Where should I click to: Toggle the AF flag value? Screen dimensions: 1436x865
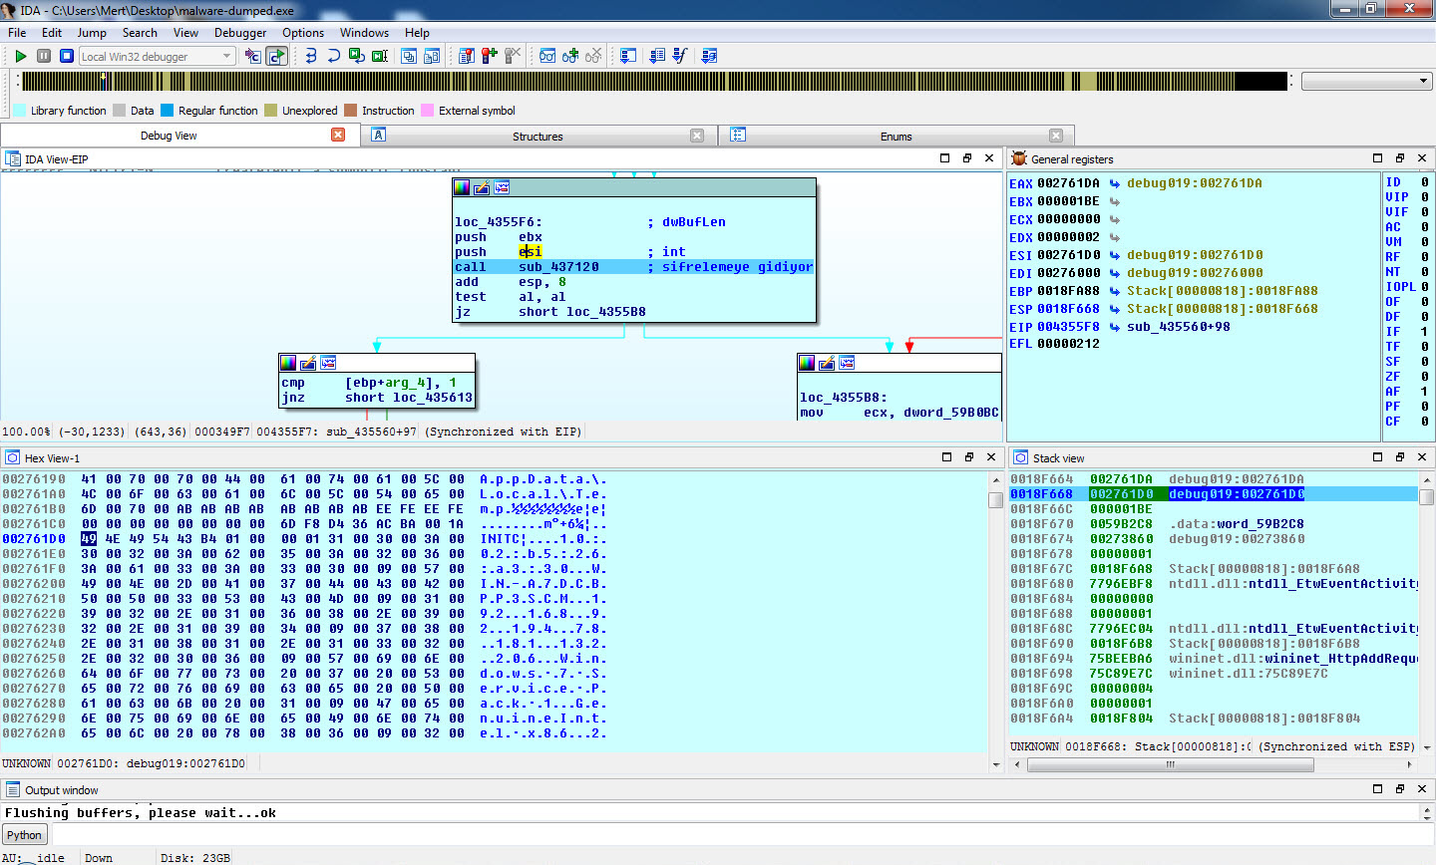tap(1424, 392)
